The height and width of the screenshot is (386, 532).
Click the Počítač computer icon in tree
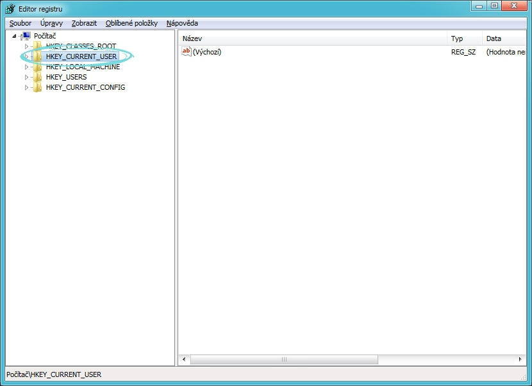pos(26,36)
